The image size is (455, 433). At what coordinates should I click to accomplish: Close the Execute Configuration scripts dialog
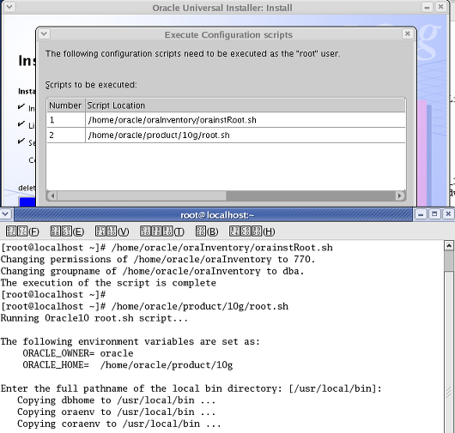(408, 34)
